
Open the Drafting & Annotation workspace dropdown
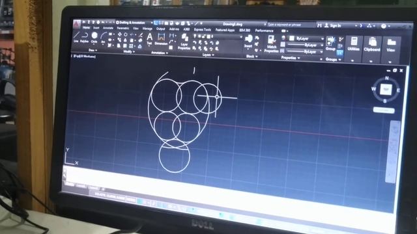tap(134, 23)
